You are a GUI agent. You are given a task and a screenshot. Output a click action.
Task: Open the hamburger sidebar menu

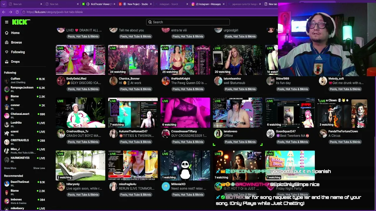[x=6, y=22]
